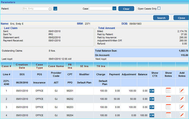Click PR Ins column header
Screen dimensions: 189x119
pyautogui.click(x=70, y=66)
